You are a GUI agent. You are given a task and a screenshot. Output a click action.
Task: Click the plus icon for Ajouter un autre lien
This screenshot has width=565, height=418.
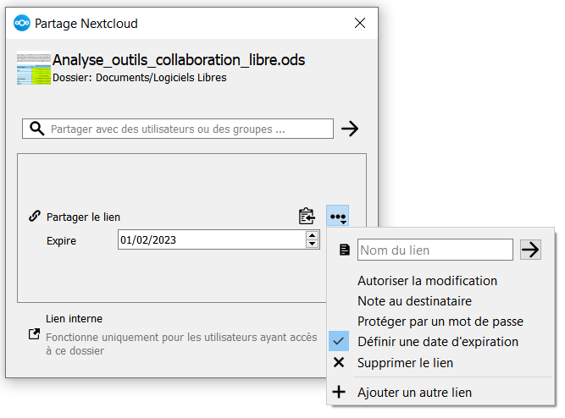click(x=339, y=392)
